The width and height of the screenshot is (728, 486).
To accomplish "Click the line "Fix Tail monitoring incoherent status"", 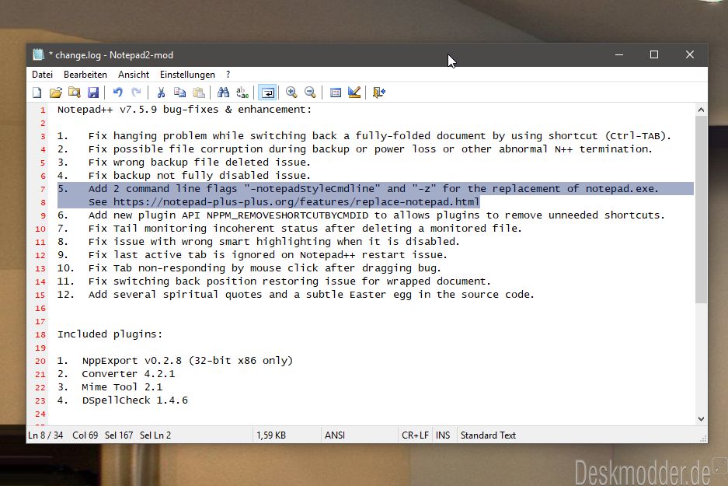I will point(290,229).
